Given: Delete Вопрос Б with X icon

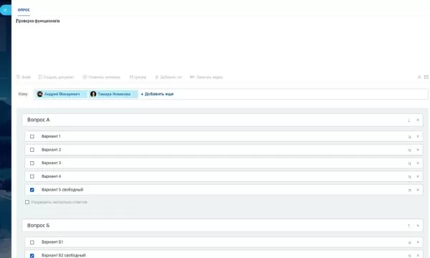Looking at the screenshot, I should point(418,226).
